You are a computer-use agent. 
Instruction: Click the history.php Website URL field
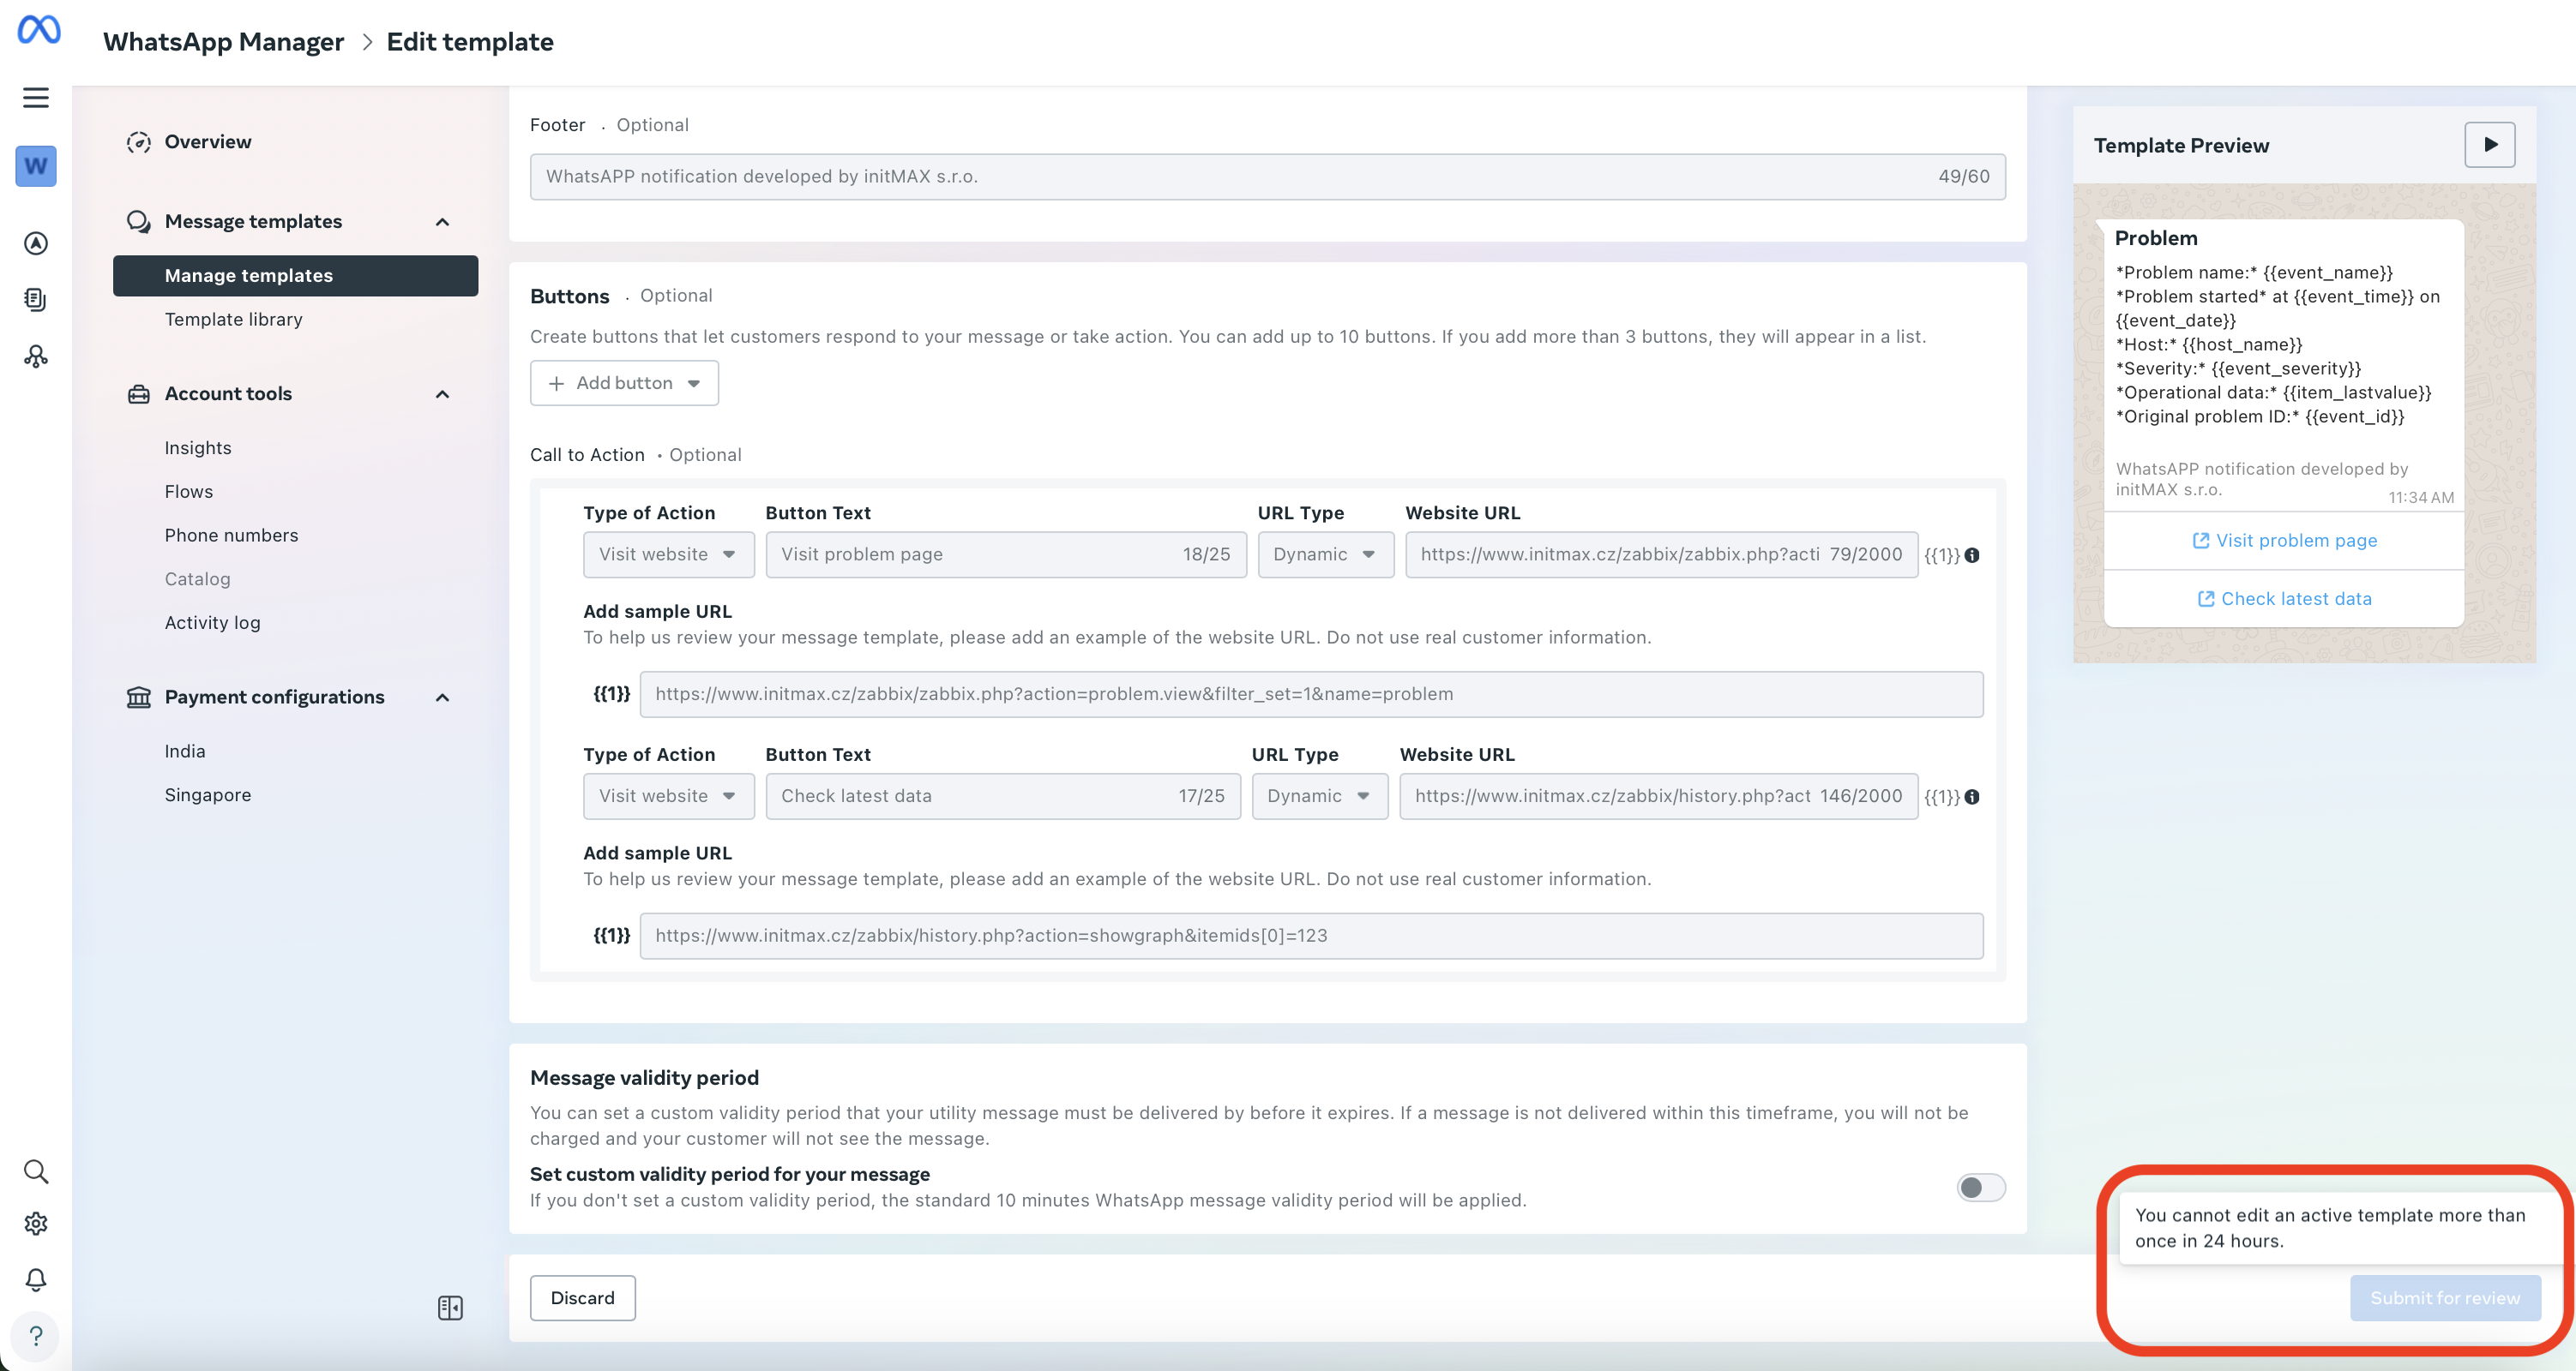point(1658,796)
